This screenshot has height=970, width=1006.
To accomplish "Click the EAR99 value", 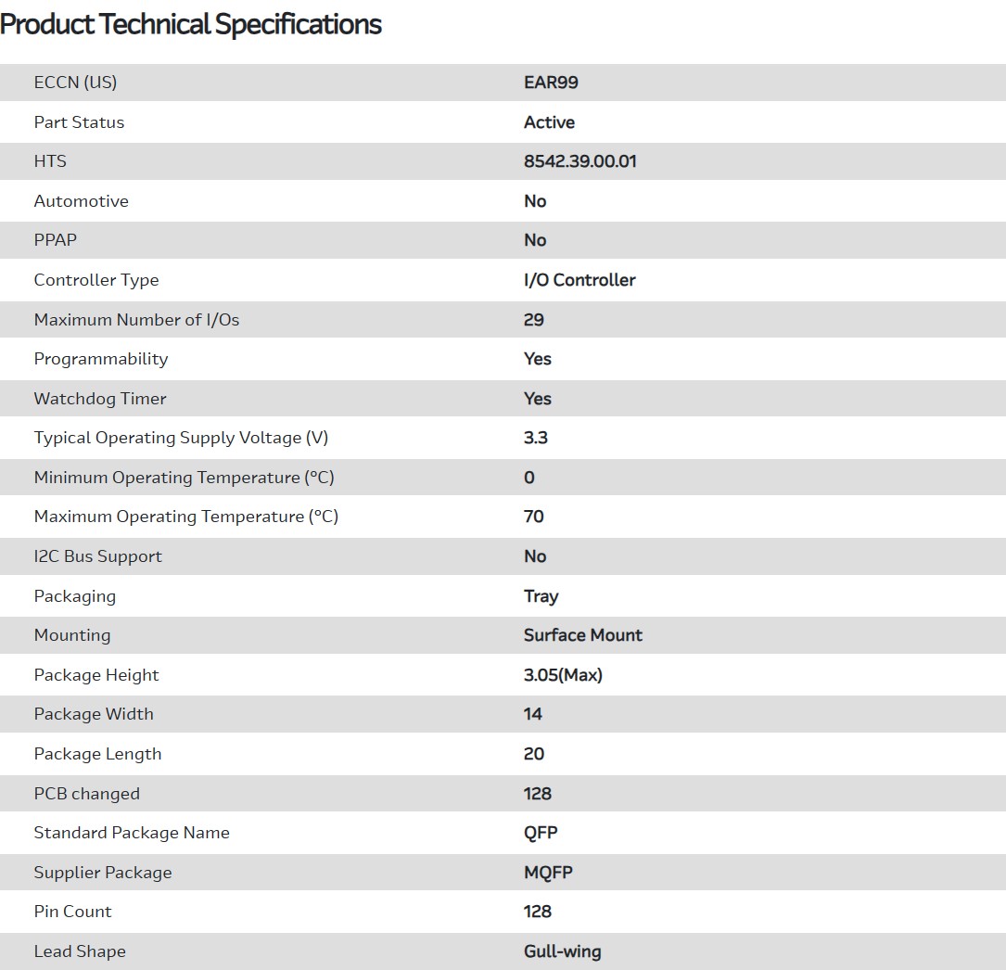I will (x=551, y=83).
